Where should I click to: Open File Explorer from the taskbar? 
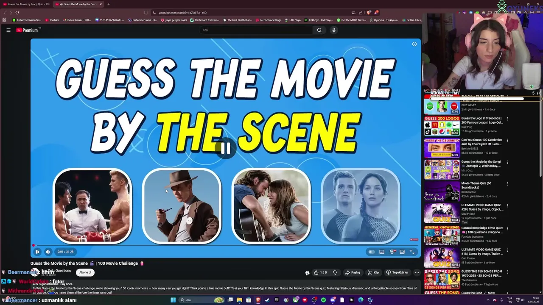pyautogui.click(x=240, y=300)
